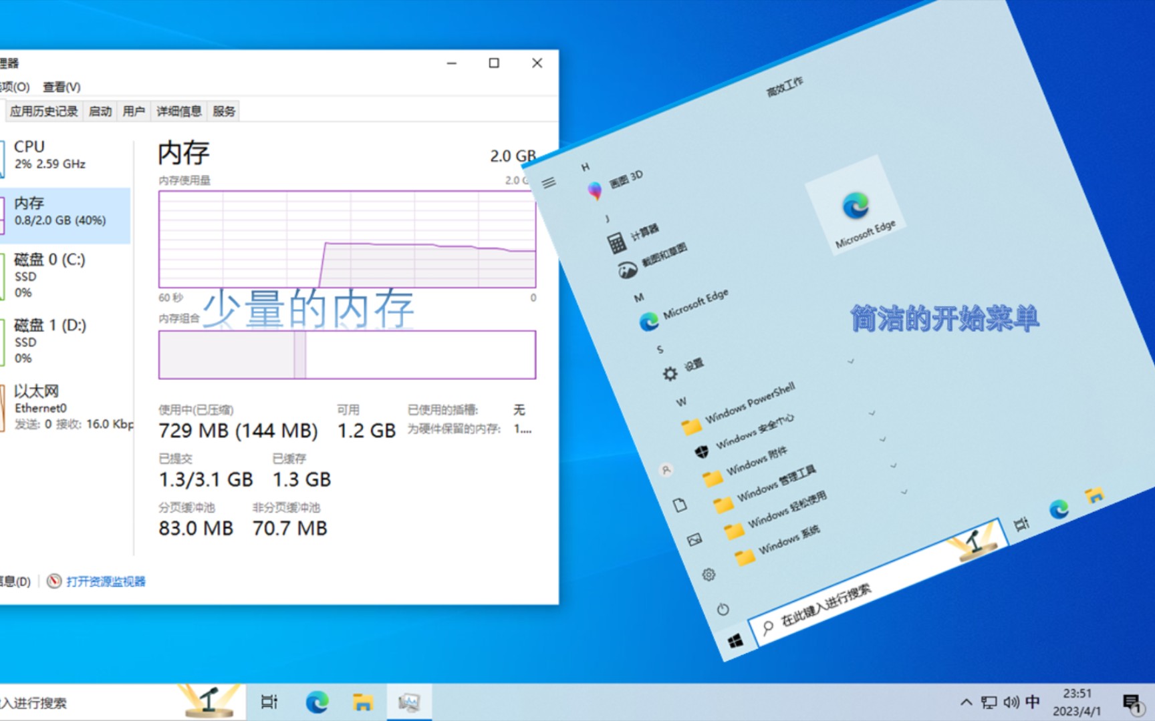The image size is (1155, 721).
Task: Open Task View on the bottom taskbar
Action: pos(269,702)
